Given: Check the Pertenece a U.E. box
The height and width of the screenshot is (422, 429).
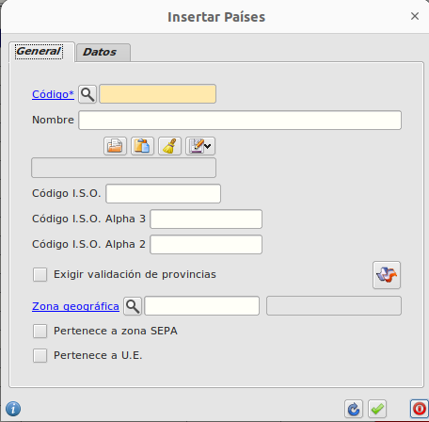Looking at the screenshot, I should click(40, 355).
